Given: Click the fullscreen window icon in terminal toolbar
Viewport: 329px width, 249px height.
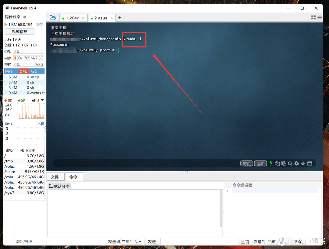Looking at the screenshot, I should (x=310, y=163).
